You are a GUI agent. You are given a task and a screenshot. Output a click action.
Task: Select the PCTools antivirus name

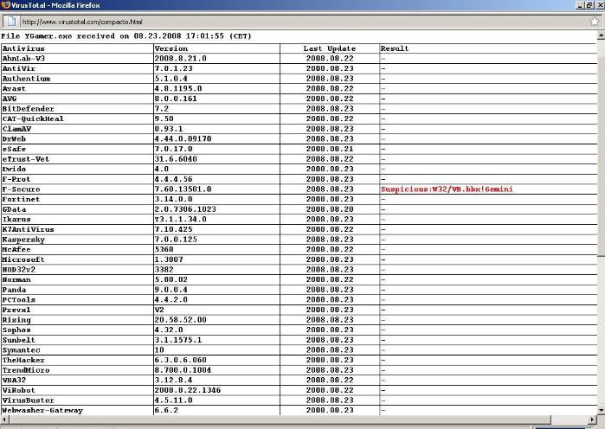coord(18,299)
